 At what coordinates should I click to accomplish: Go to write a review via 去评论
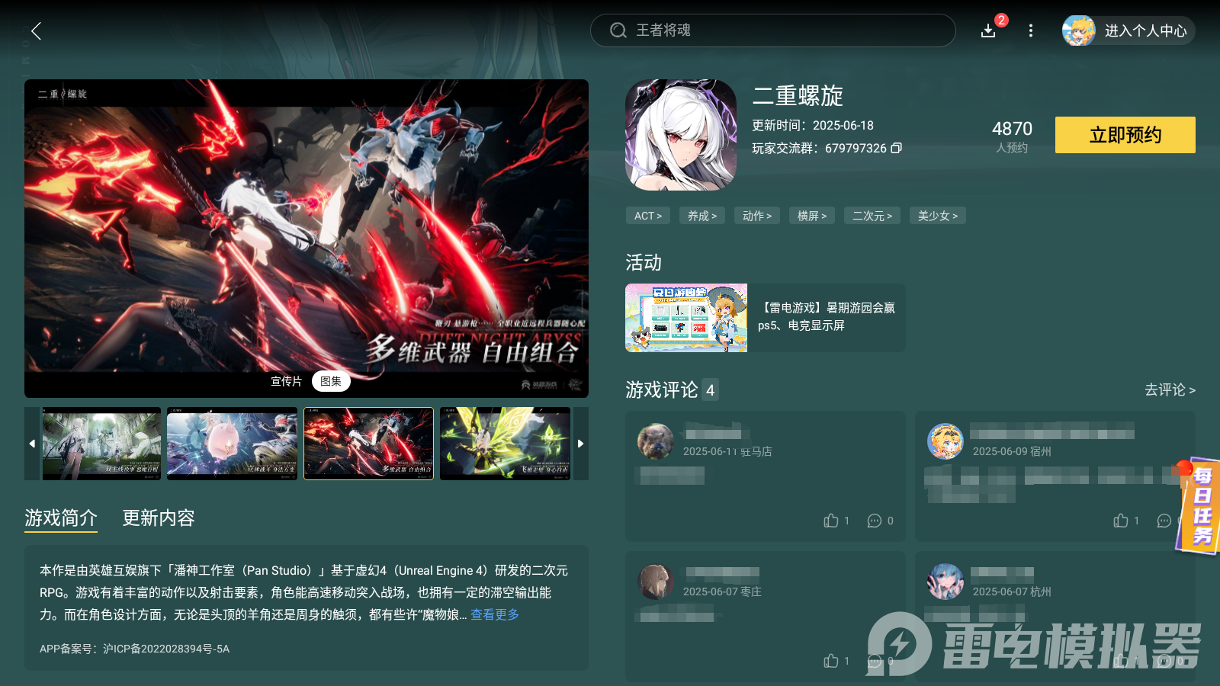1170,389
